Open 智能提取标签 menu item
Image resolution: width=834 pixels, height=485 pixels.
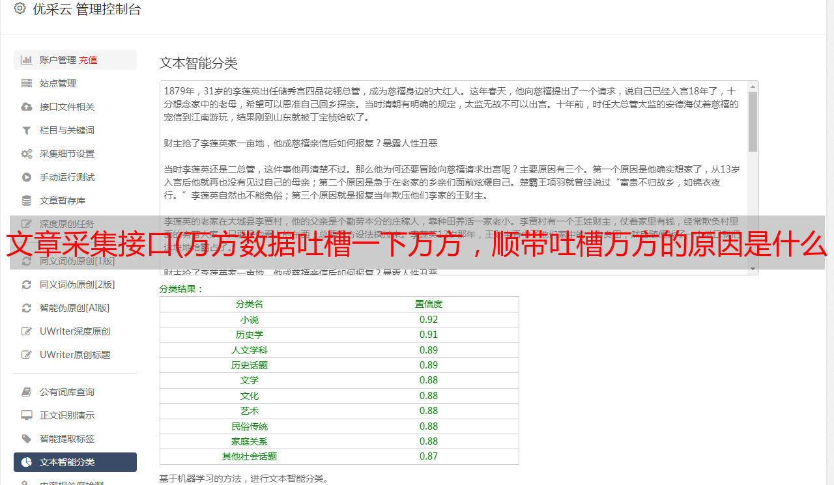pos(75,439)
